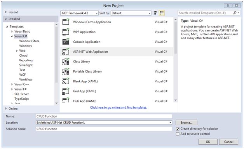244x149 pixels.
Task: Expand the Web node arrow
Action: pos(17,51)
